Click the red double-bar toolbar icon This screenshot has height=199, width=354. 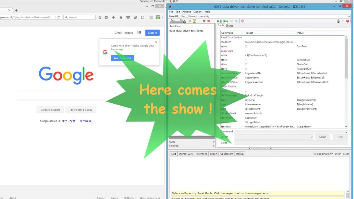pos(204,21)
